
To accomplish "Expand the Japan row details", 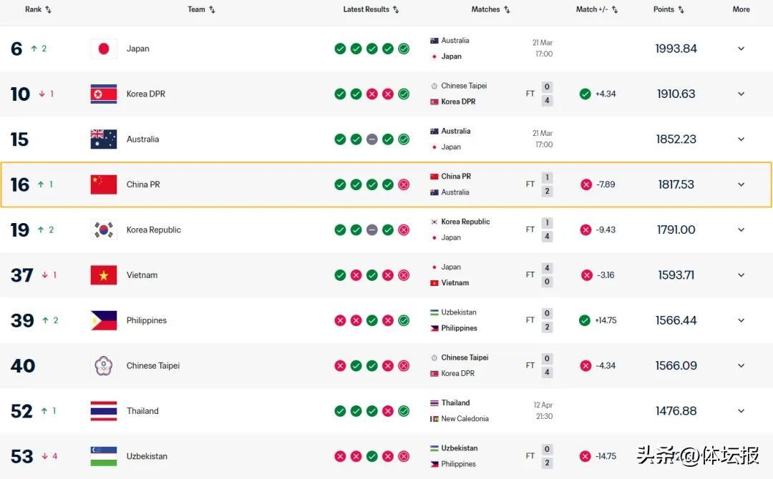I will [741, 49].
